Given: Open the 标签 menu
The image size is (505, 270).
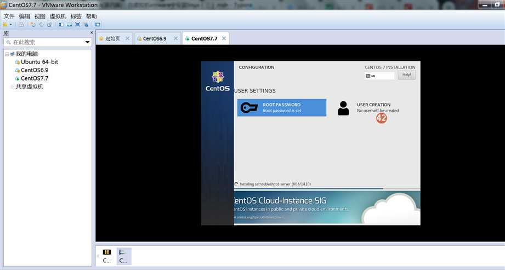Looking at the screenshot, I should point(76,16).
